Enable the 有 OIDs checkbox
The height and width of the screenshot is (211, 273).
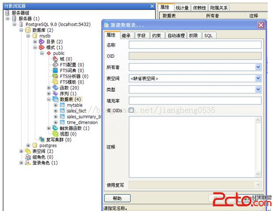tap(131, 111)
